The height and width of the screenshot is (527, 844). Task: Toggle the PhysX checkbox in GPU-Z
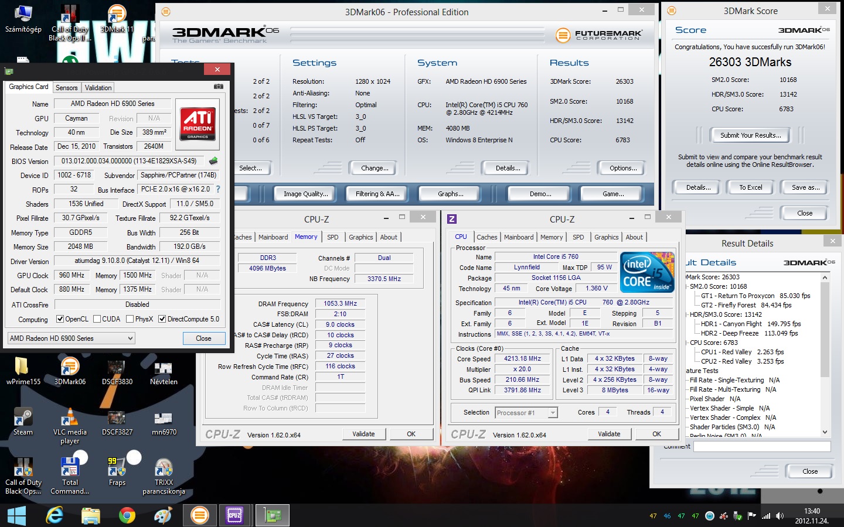click(x=130, y=319)
